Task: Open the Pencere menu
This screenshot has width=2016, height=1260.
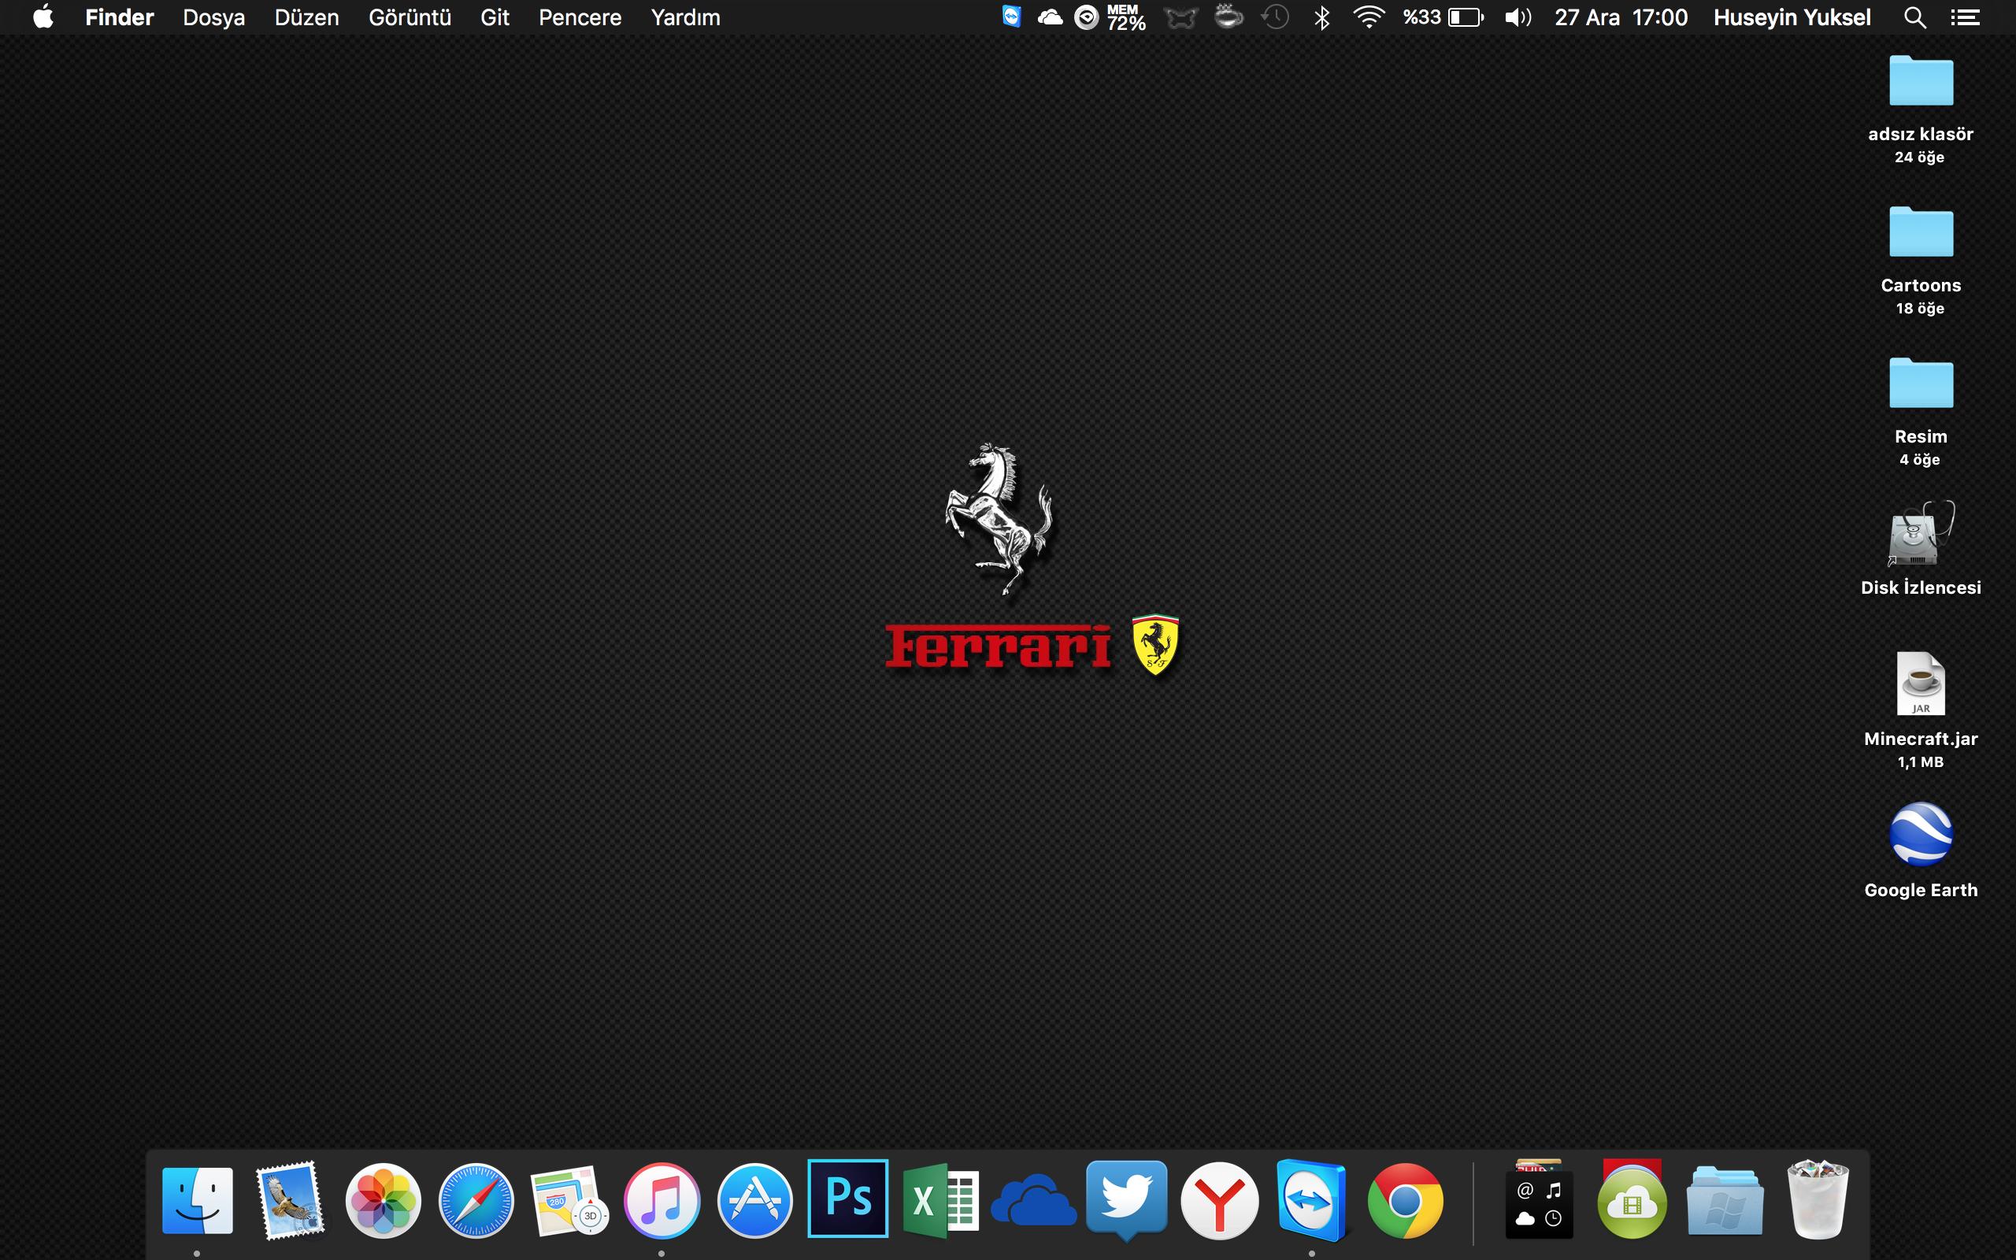Action: 580,17
